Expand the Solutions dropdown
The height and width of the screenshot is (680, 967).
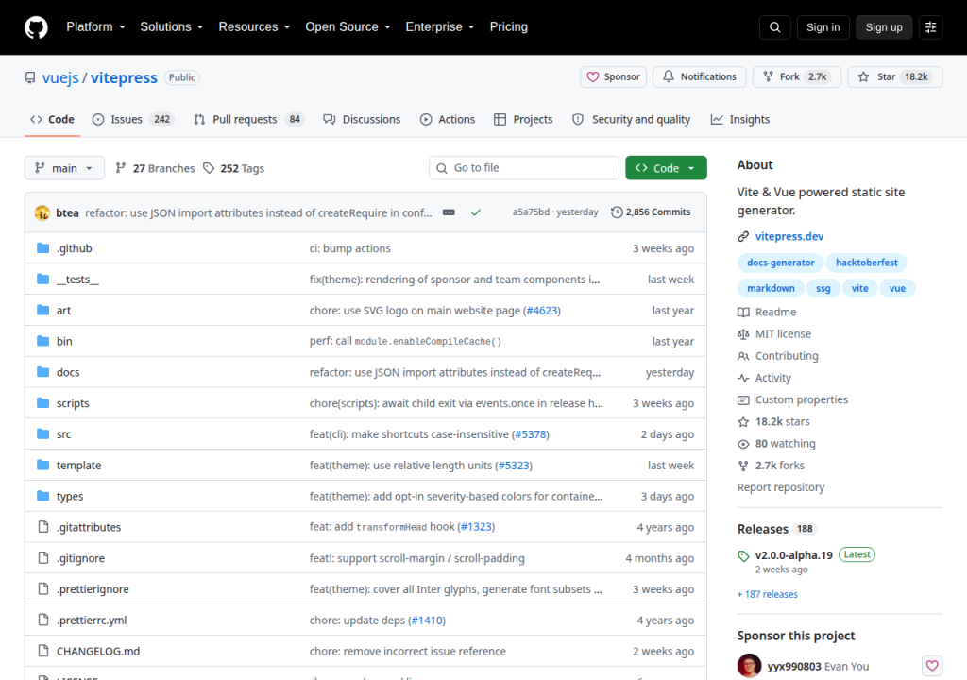pyautogui.click(x=172, y=27)
